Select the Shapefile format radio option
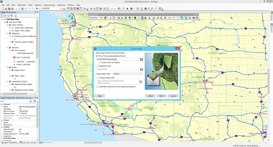The height and width of the screenshot is (147, 273). [x=97, y=66]
